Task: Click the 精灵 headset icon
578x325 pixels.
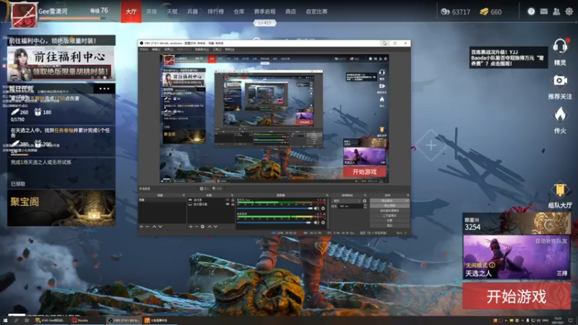Action: tap(560, 47)
